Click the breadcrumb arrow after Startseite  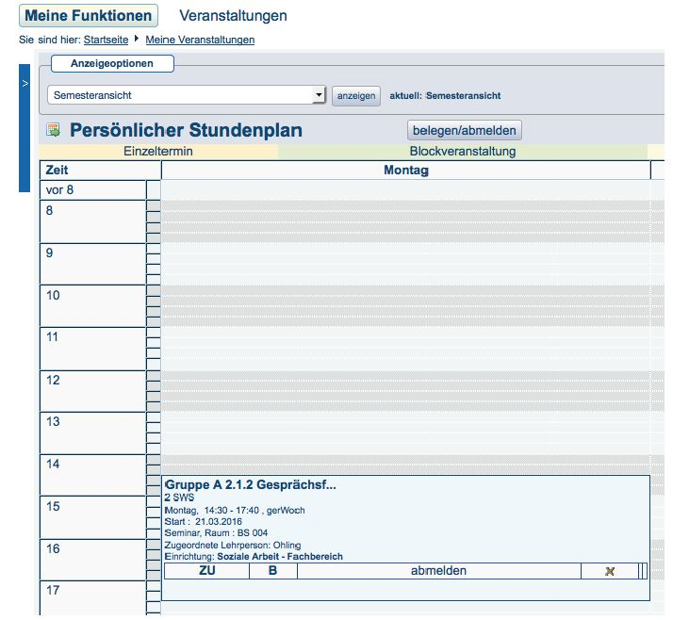[x=137, y=39]
